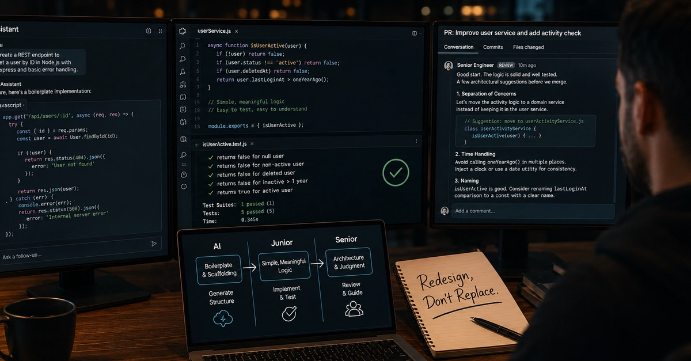Click the first search icon in editor sidebar
Viewport: 691px width, 361px height.
[x=183, y=46]
